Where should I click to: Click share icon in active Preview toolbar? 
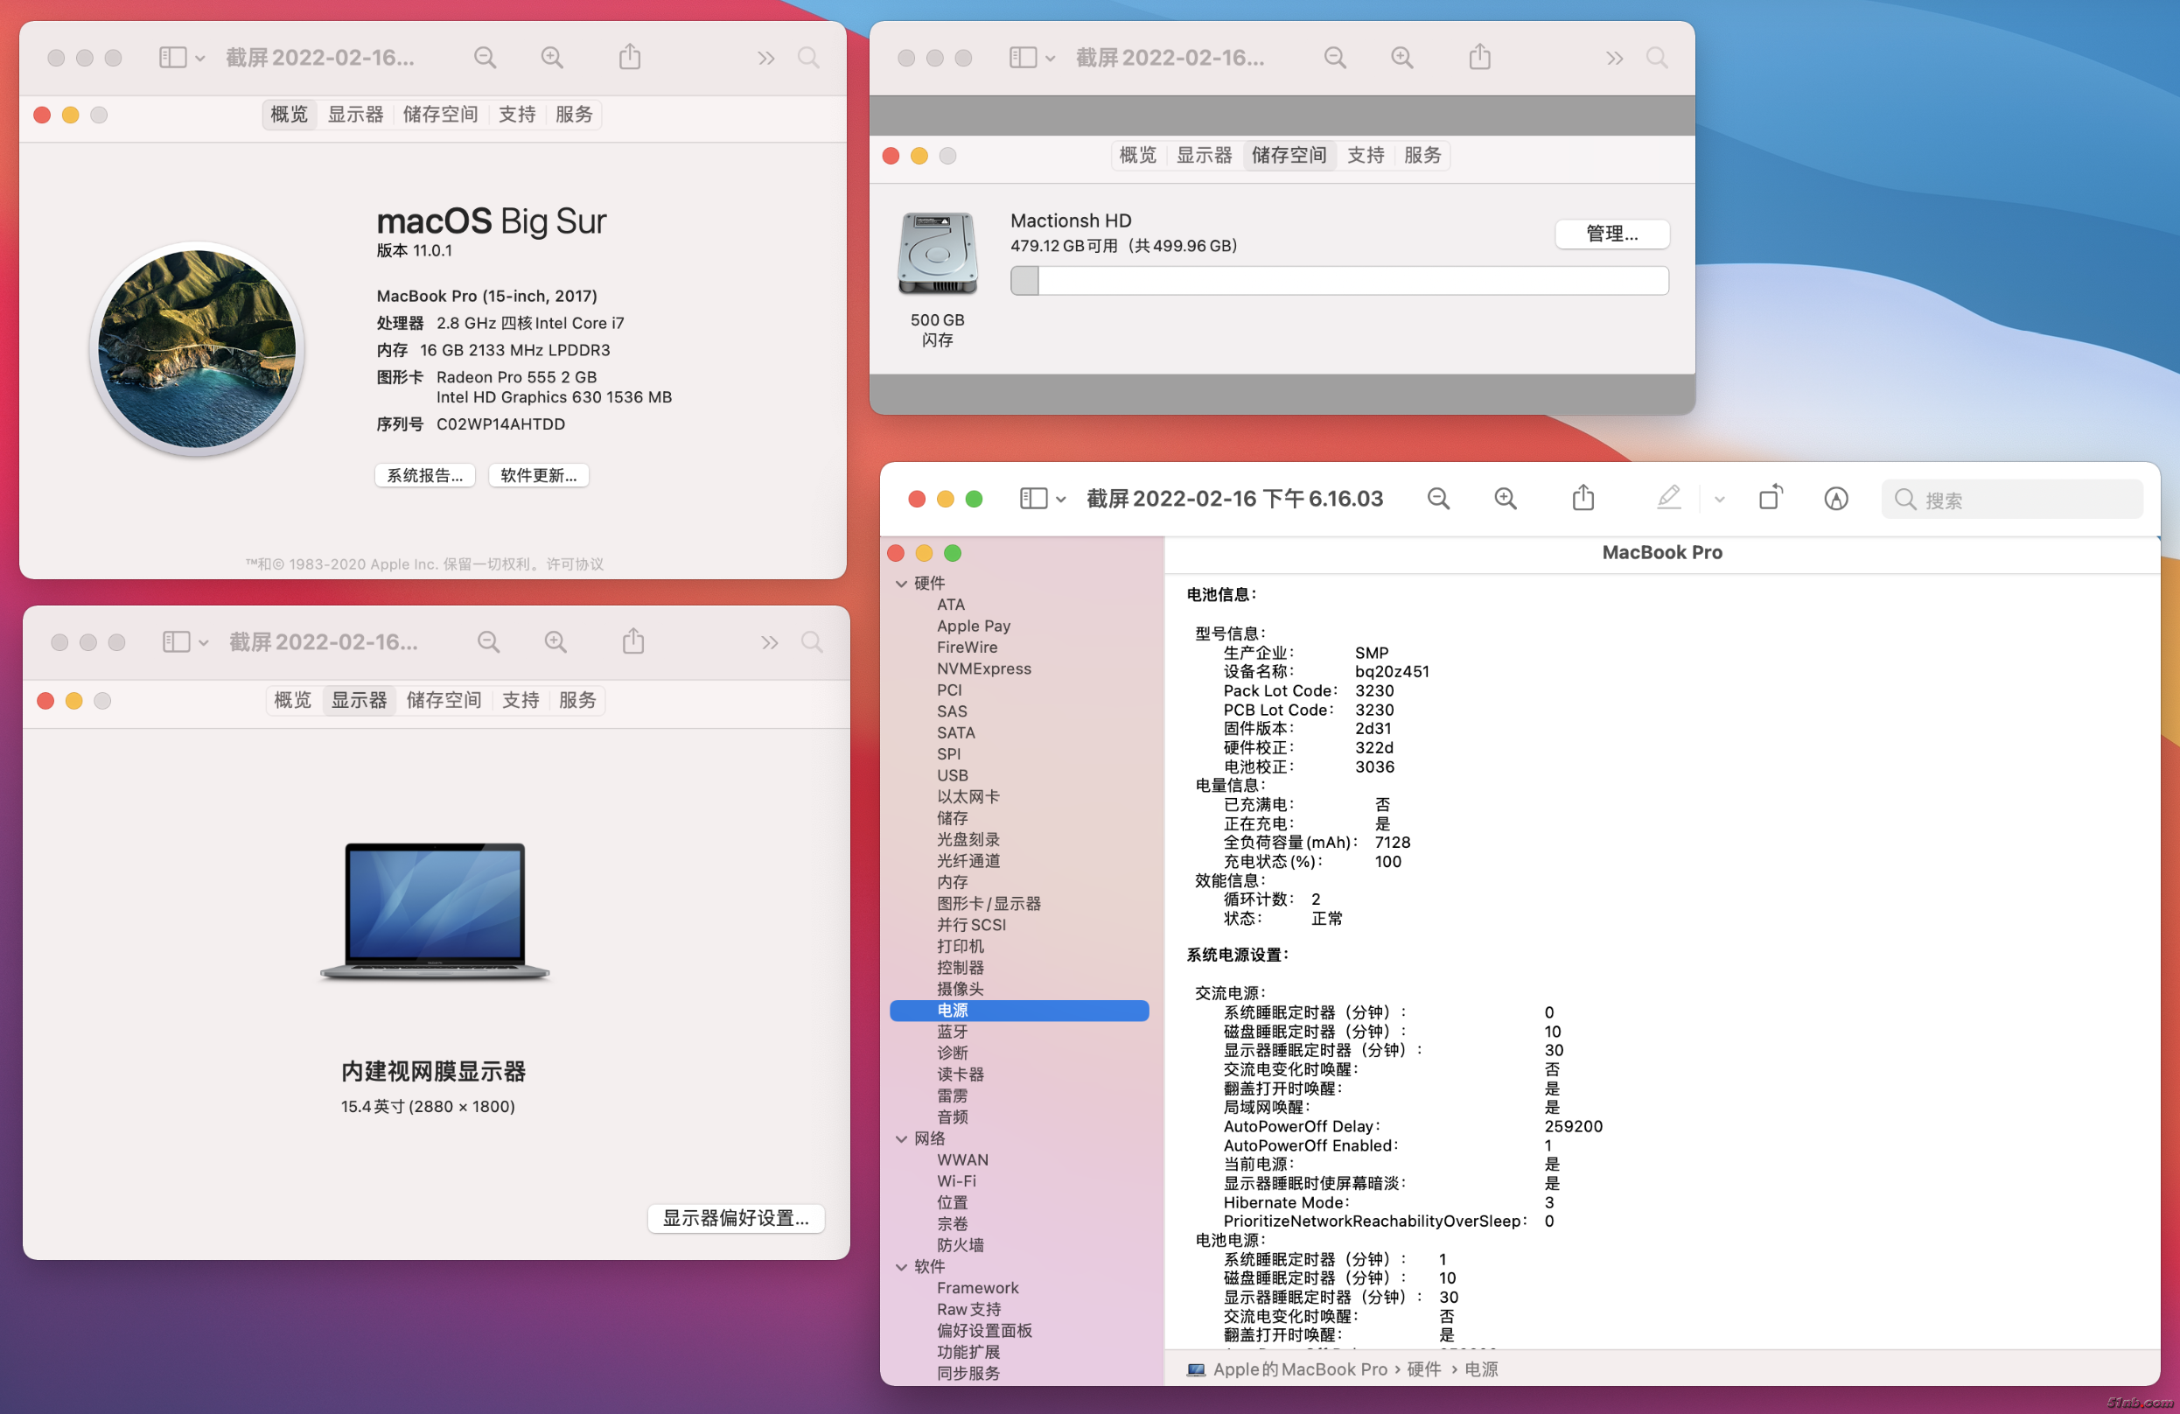click(1583, 499)
